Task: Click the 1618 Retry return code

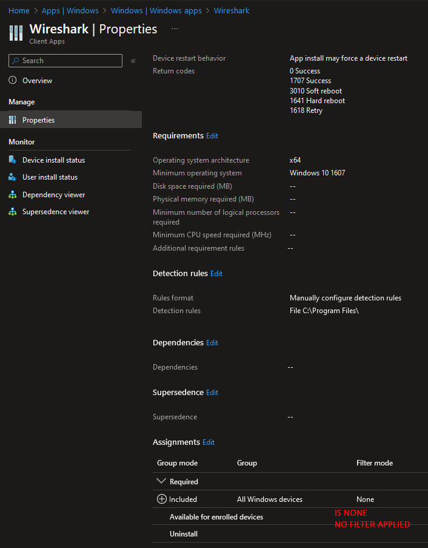Action: [306, 110]
